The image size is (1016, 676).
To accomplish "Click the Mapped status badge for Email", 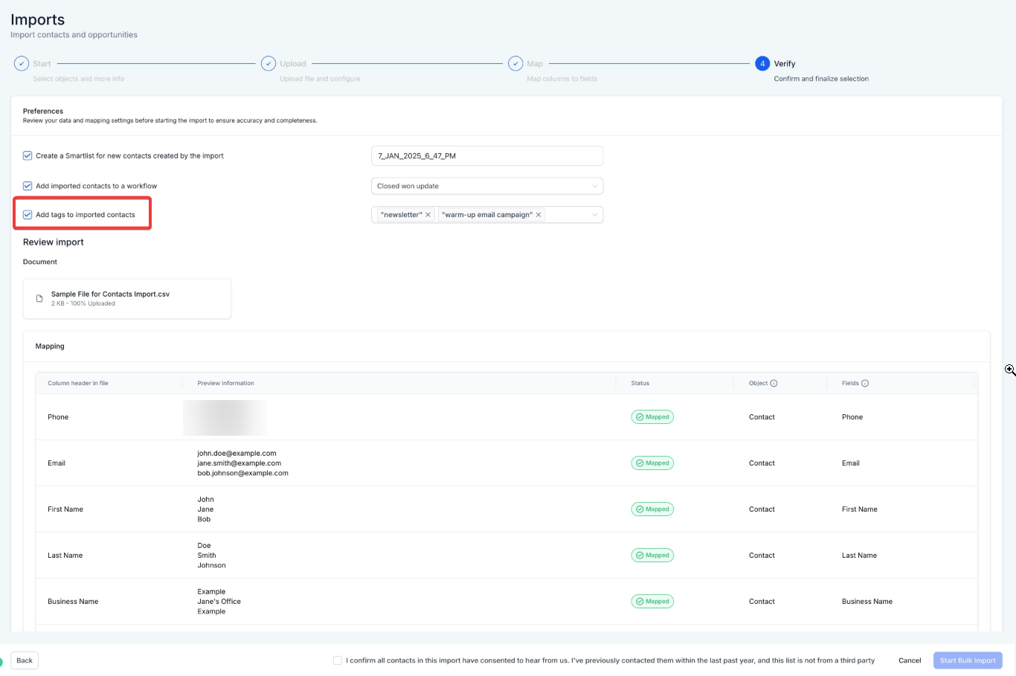I will pos(652,463).
